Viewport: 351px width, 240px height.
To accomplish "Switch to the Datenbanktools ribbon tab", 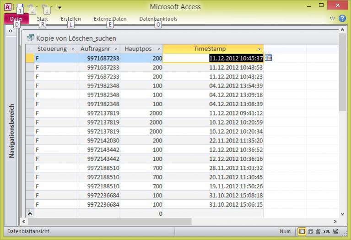I will (158, 19).
